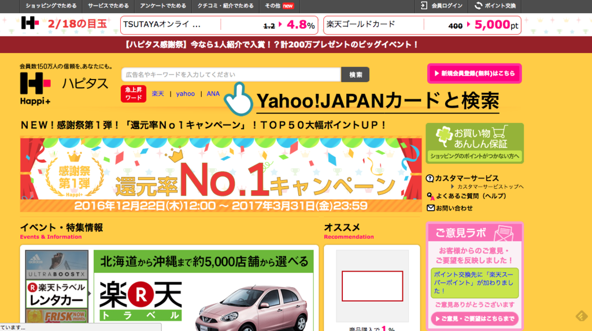Click the 検索 search button
This screenshot has width=592, height=331.
point(356,74)
